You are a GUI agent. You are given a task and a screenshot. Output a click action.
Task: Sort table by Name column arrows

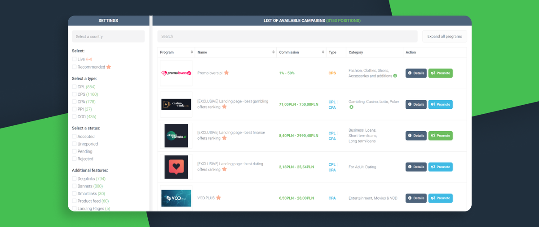click(x=274, y=52)
